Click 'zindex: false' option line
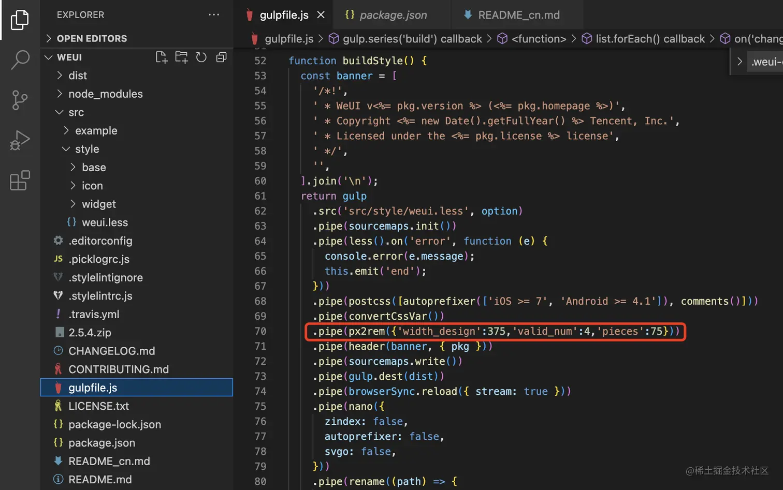Viewport: 783px width, 490px height. [x=366, y=421]
